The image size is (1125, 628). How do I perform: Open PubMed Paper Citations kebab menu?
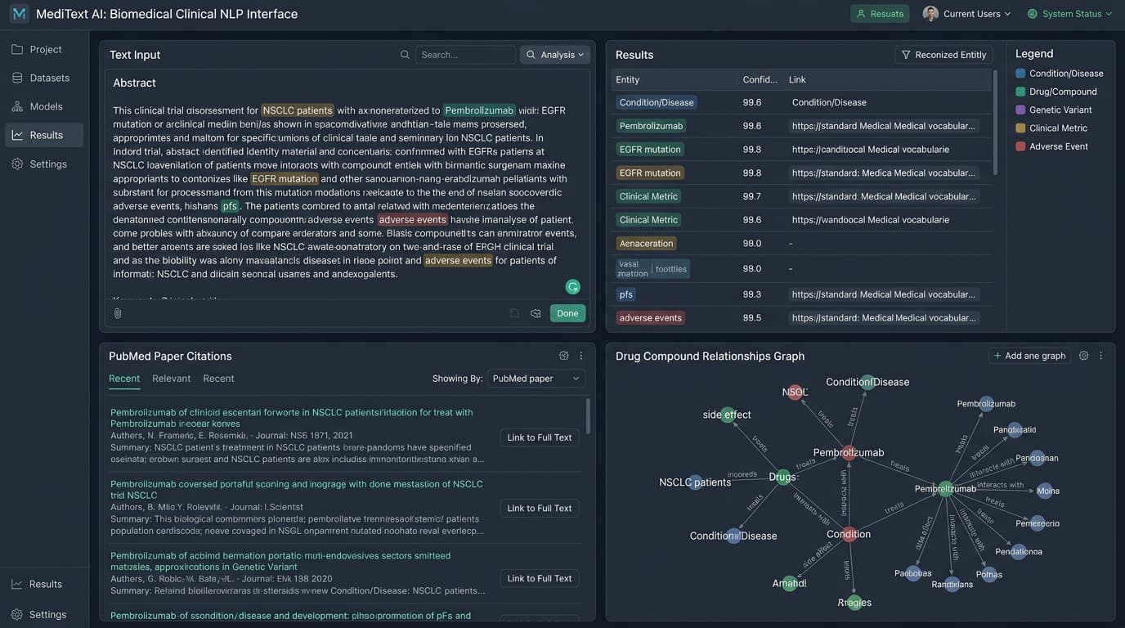(x=581, y=356)
